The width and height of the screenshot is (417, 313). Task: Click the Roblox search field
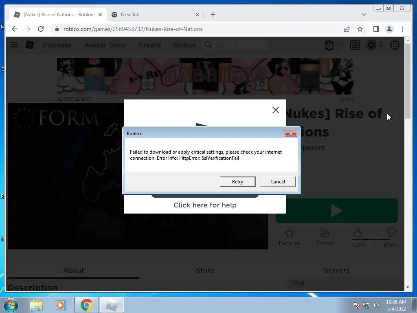(x=235, y=45)
